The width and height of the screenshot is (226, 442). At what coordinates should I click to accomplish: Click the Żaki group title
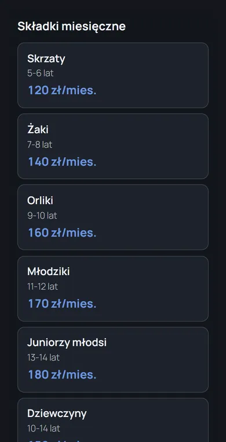(38, 130)
